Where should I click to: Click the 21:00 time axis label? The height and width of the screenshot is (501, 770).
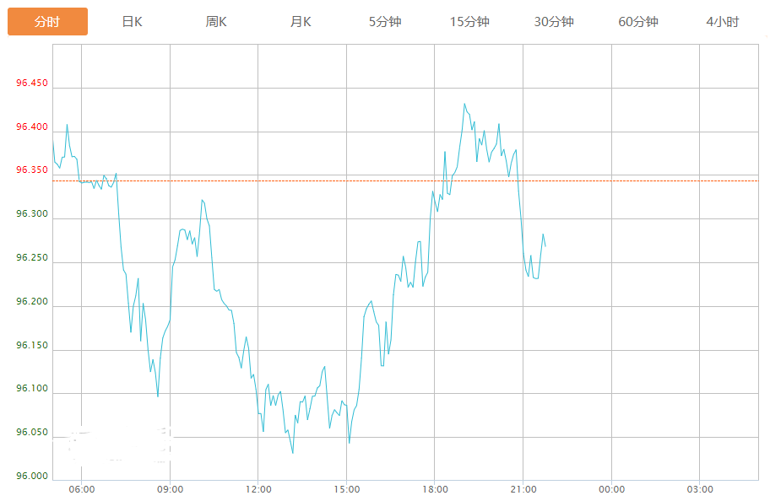click(x=523, y=489)
